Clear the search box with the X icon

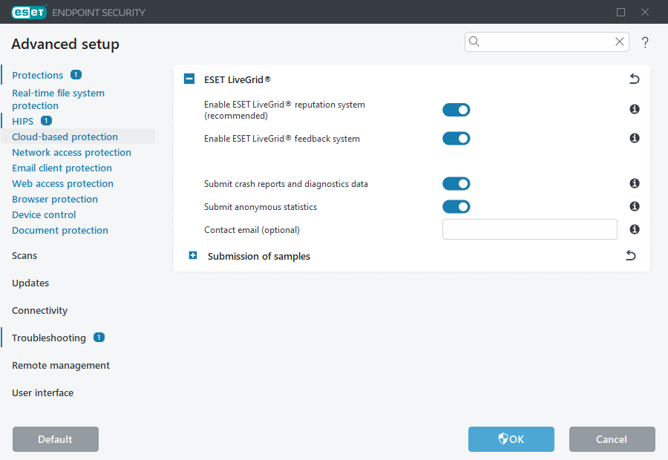619,42
